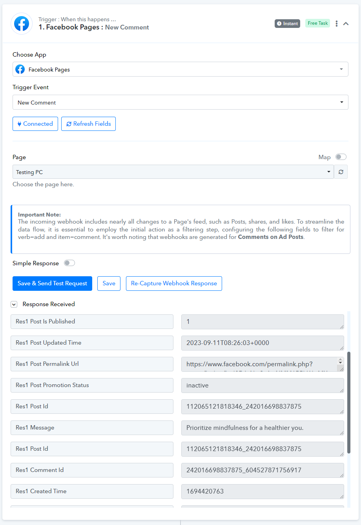Click Refresh Fields button
The image size is (361, 525).
click(88, 124)
